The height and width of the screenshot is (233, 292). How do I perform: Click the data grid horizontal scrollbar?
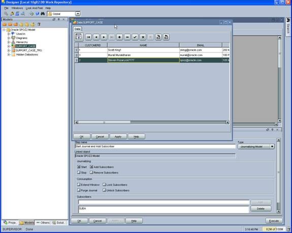(152, 122)
